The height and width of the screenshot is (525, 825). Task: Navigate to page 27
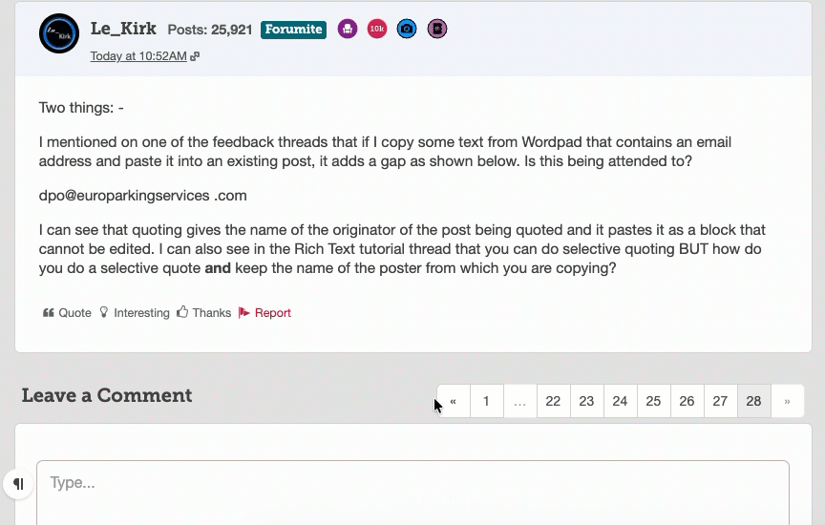click(x=720, y=402)
